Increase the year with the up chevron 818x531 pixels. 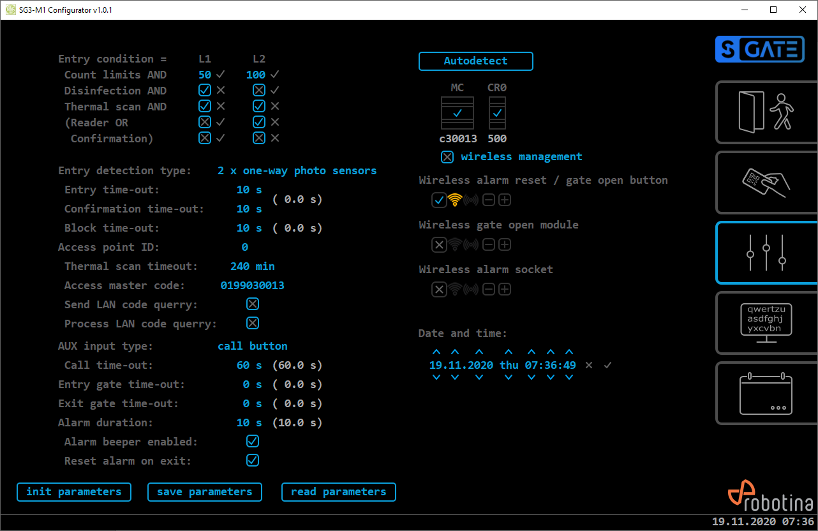[479, 352]
